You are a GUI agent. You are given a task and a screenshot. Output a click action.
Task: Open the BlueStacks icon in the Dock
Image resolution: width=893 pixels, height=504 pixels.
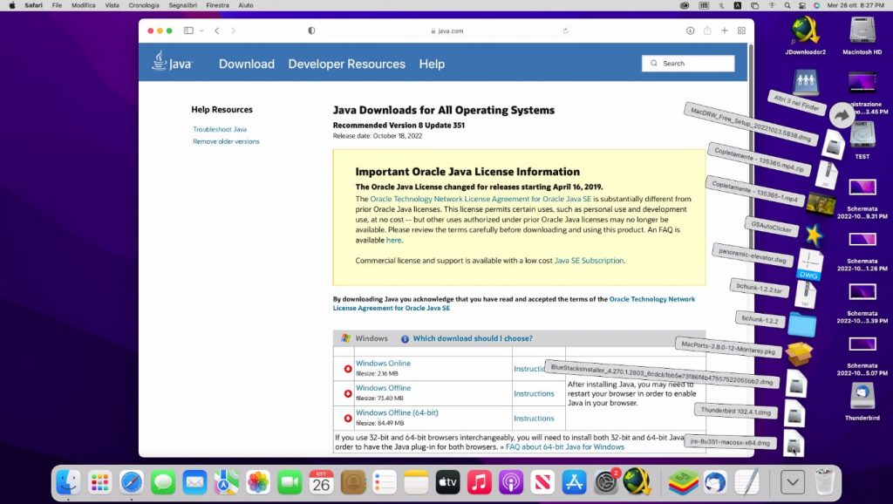pyautogui.click(x=683, y=481)
